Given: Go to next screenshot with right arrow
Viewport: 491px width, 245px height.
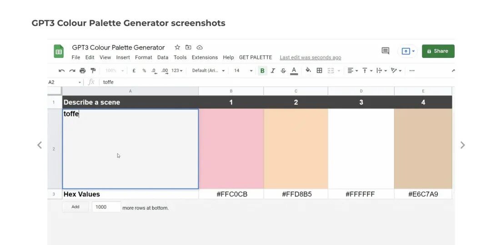Looking at the screenshot, I should coord(462,145).
